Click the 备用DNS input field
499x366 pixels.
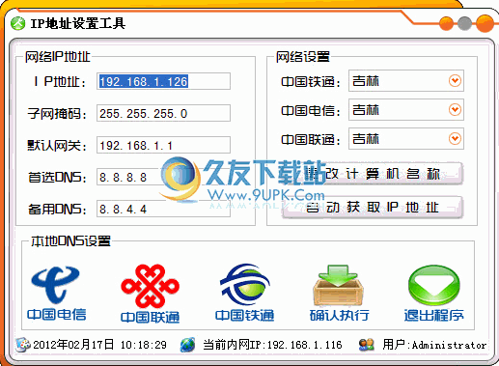163,209
